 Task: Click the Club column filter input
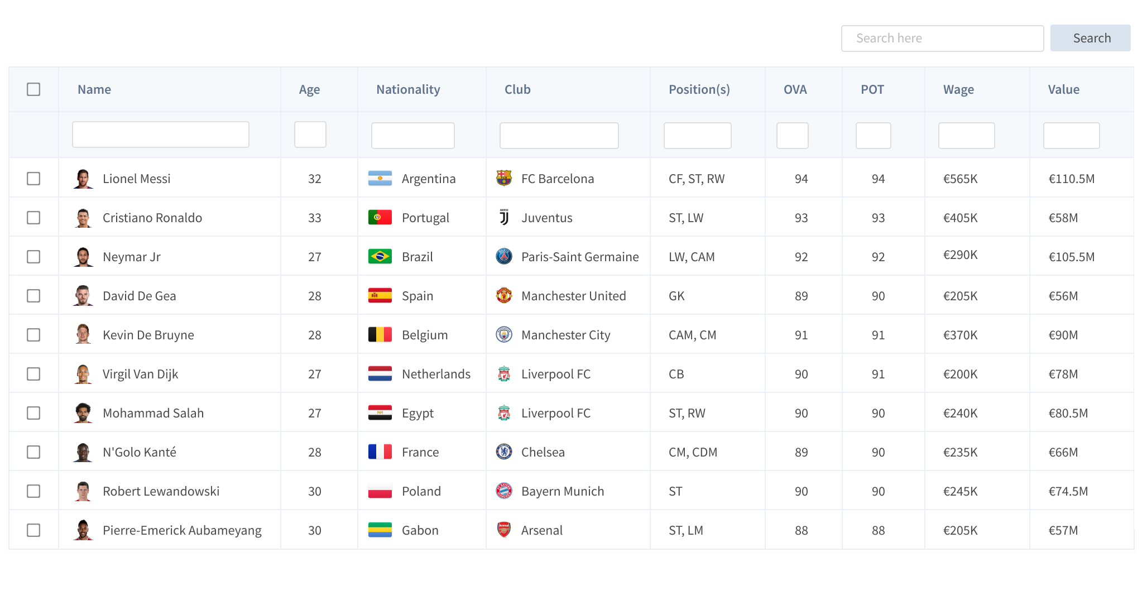[x=559, y=135]
